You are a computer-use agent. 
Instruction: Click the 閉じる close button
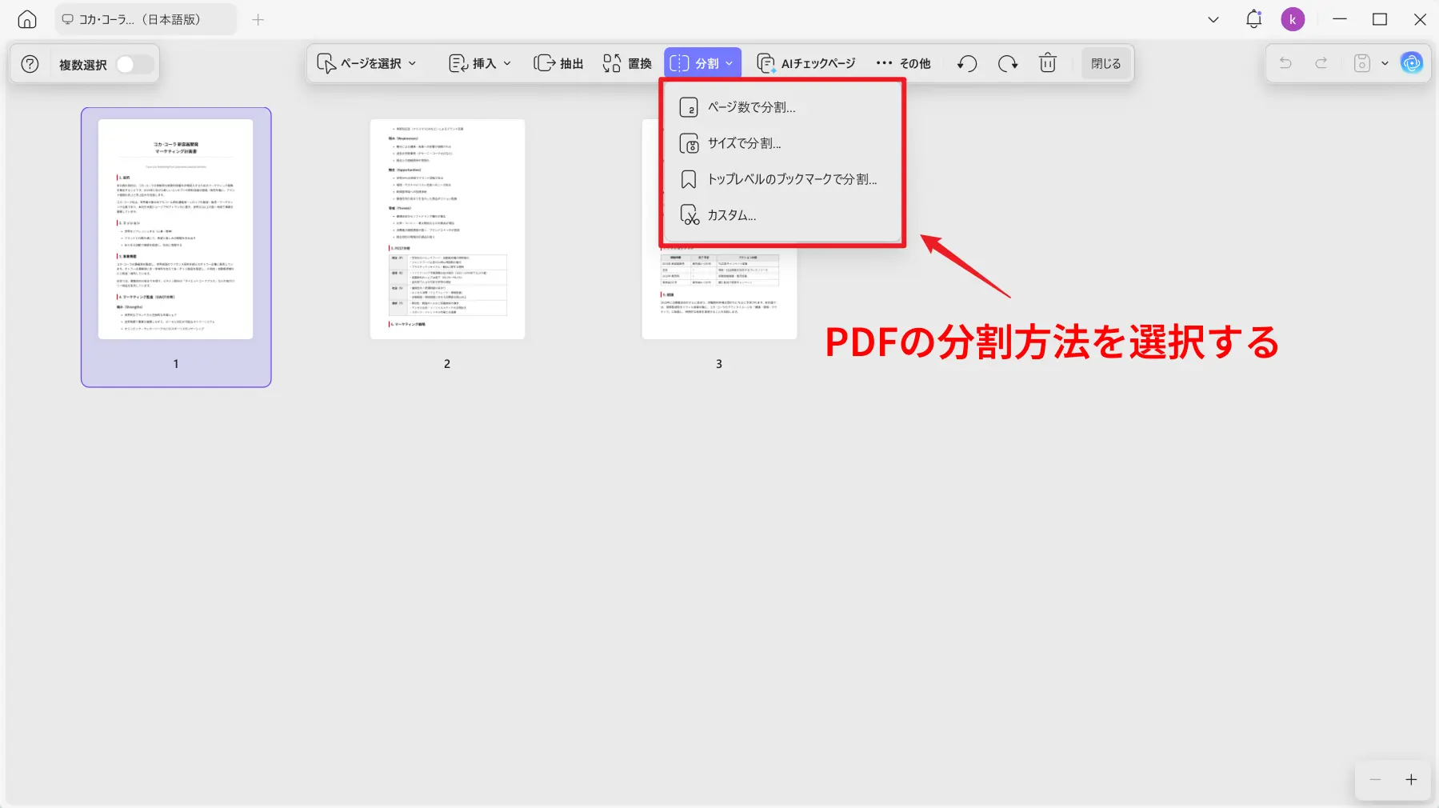1105,63
